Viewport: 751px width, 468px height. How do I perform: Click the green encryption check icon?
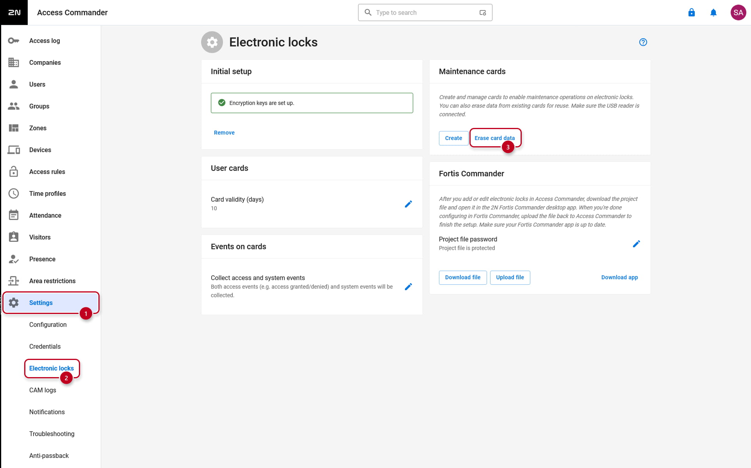(222, 103)
